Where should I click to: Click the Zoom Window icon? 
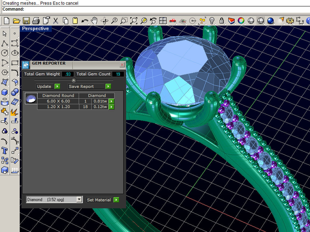(124, 20)
